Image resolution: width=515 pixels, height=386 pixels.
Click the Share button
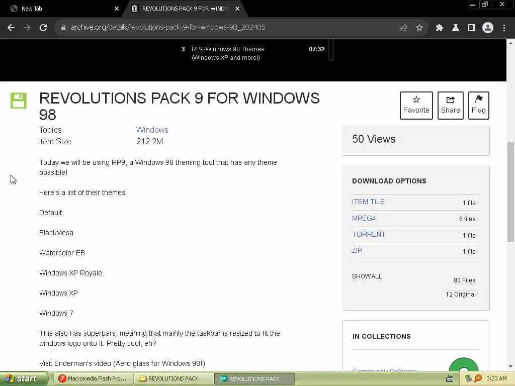click(x=450, y=106)
